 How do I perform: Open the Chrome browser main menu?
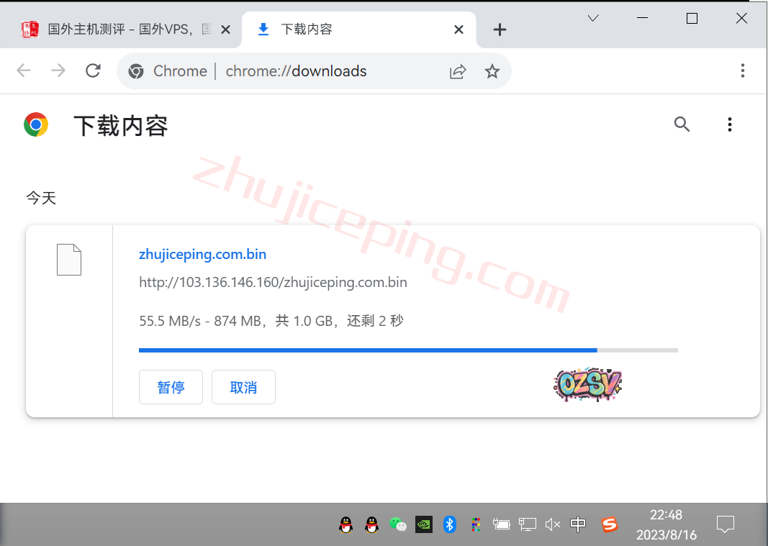[743, 70]
